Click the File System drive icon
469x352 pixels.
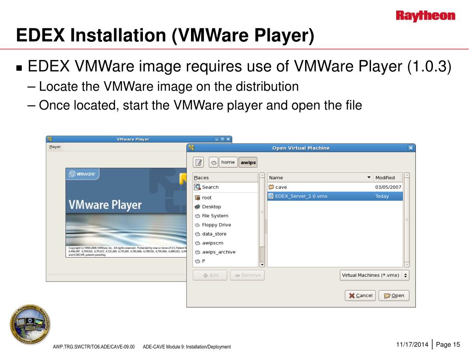pos(197,216)
